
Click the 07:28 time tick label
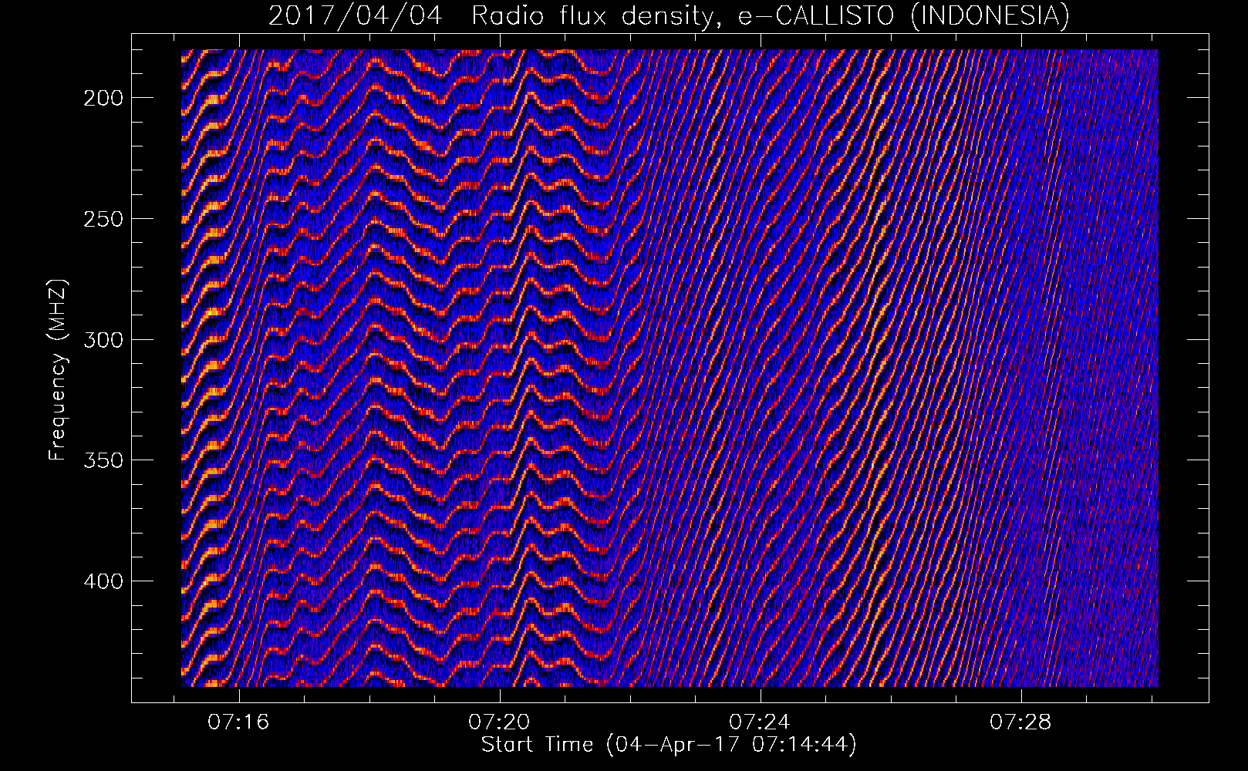[x=1020, y=722]
